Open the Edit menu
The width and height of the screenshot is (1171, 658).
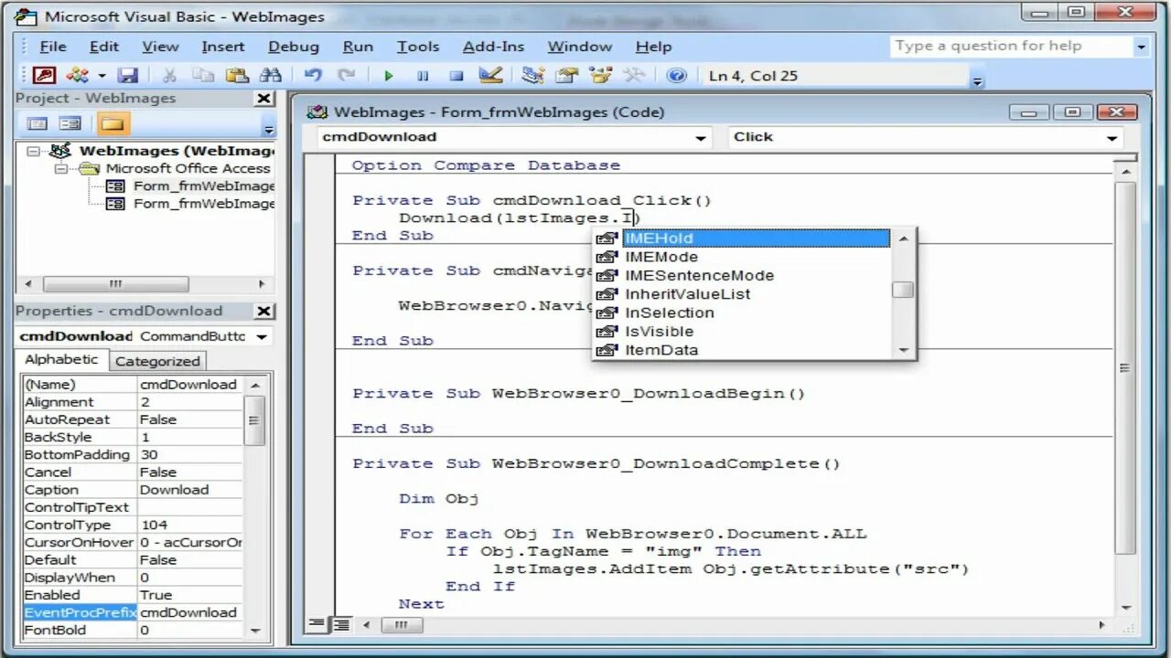(x=104, y=47)
